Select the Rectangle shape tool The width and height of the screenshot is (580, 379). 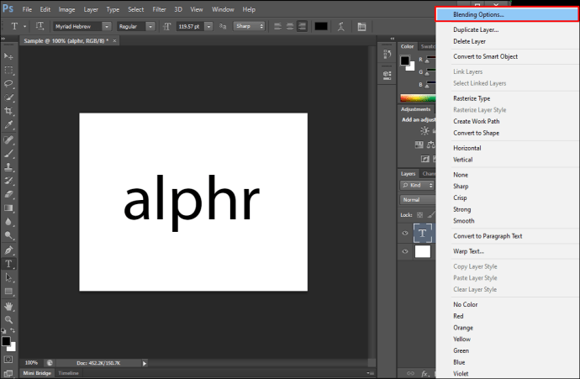[x=8, y=292]
